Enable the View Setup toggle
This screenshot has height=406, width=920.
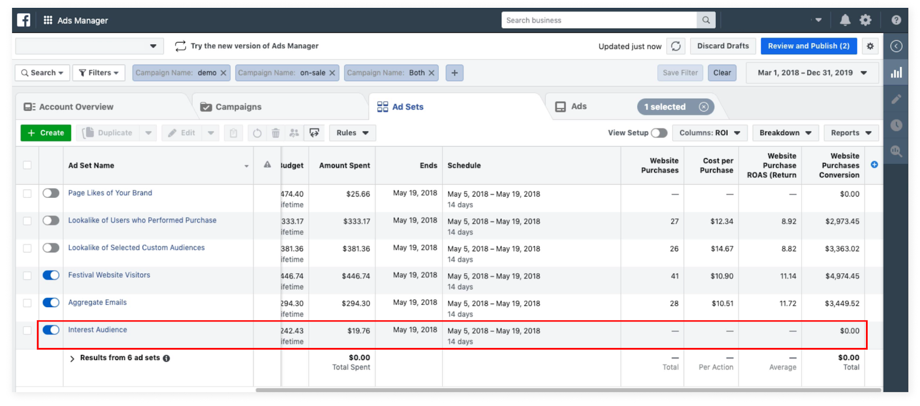659,133
